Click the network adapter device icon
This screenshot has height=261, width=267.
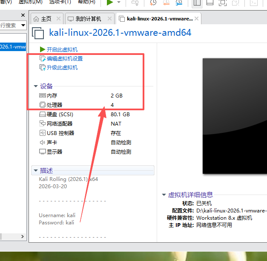pyautogui.click(x=42, y=123)
